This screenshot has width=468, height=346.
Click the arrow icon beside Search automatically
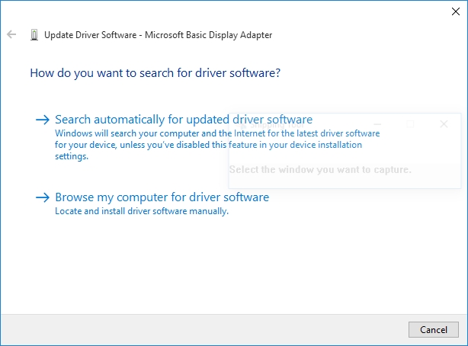click(43, 120)
